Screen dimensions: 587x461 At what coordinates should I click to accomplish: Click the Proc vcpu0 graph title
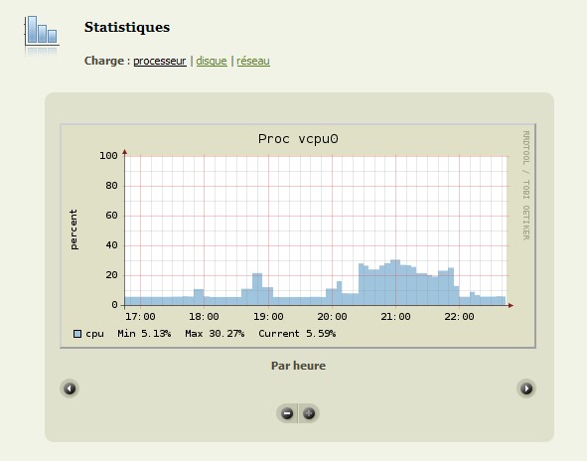298,139
